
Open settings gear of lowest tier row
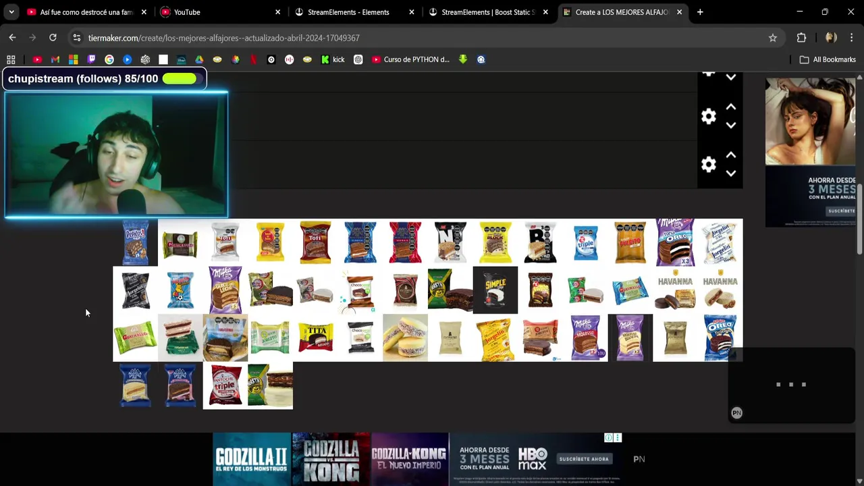pos(708,164)
